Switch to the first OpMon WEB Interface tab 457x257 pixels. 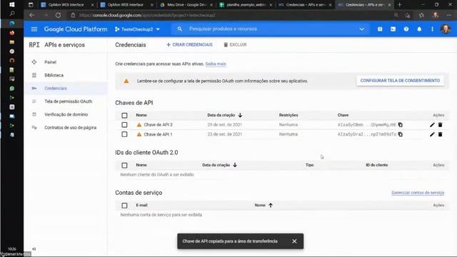tap(66, 5)
